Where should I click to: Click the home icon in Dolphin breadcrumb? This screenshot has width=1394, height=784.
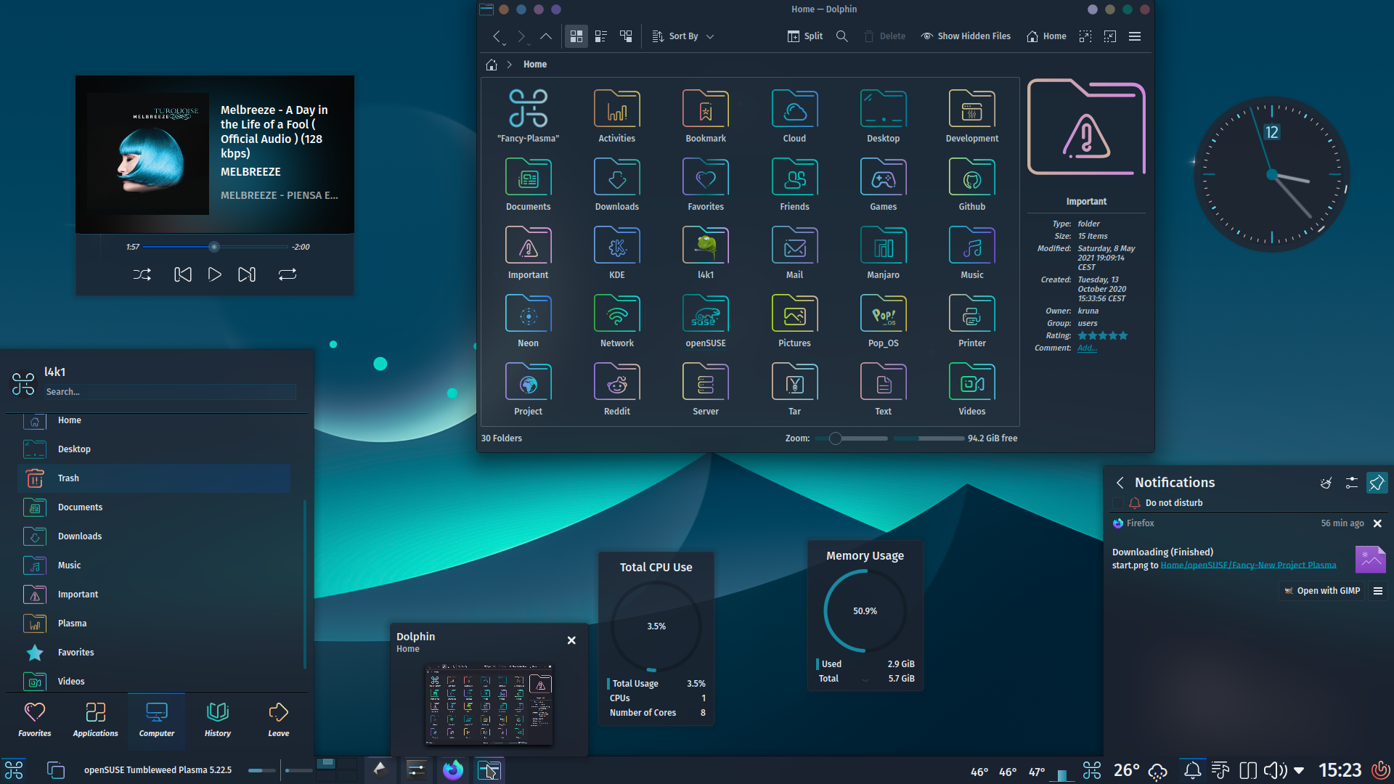click(492, 65)
